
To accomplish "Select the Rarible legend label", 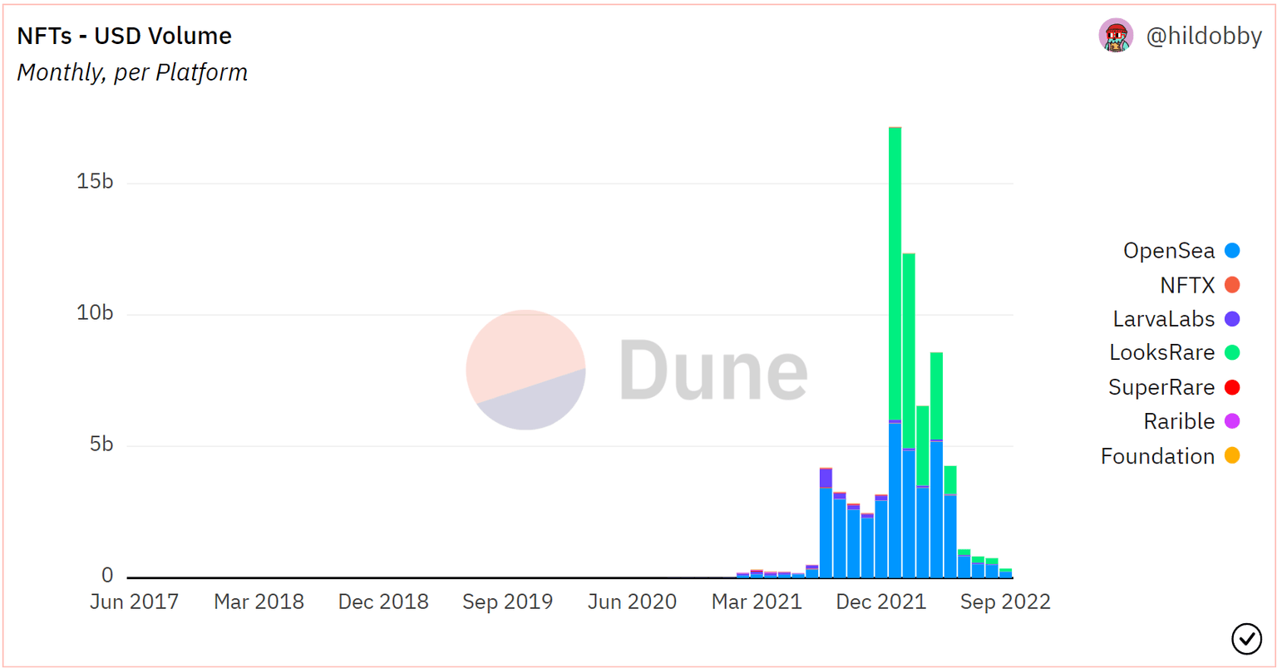I will [1180, 421].
